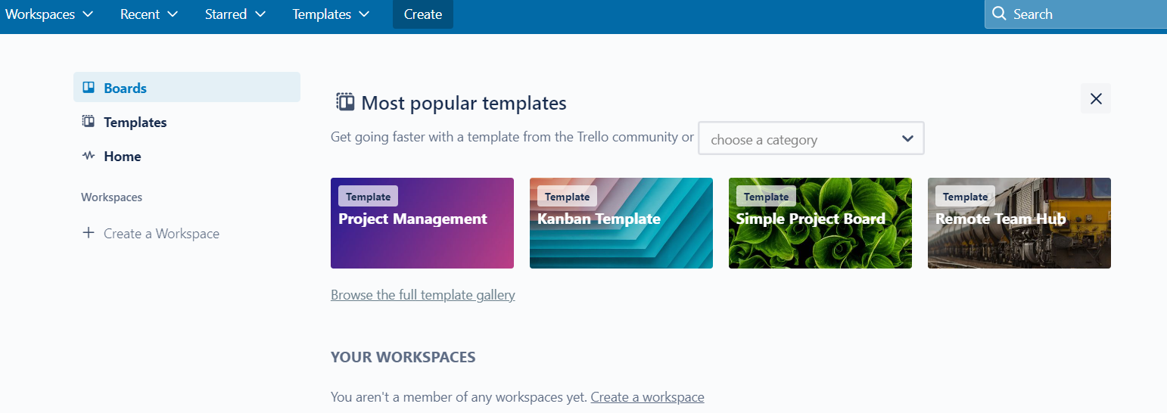Viewport: 1167px width, 413px height.
Task: Click the Create button
Action: [423, 14]
